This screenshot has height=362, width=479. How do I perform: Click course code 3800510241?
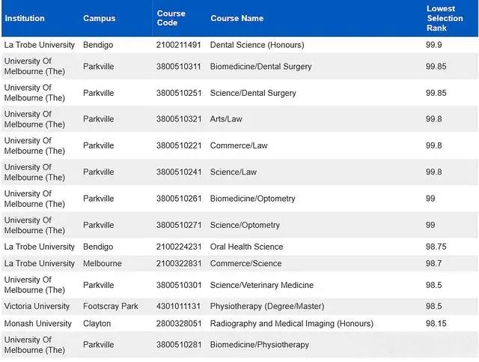pyautogui.click(x=179, y=172)
